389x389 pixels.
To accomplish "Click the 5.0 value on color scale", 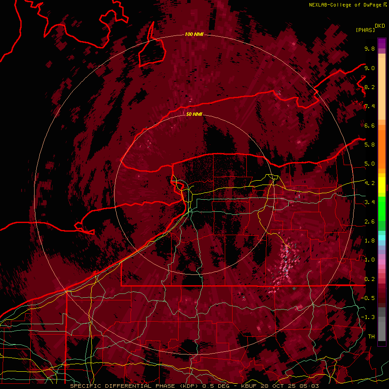I will click(370, 164).
